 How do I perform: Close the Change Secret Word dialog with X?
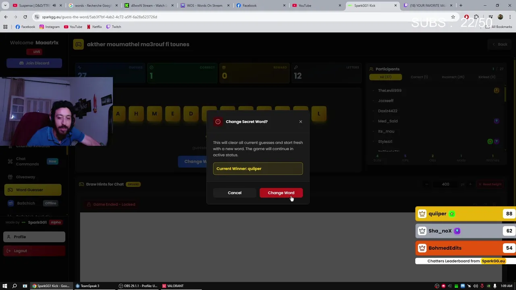coord(300,121)
